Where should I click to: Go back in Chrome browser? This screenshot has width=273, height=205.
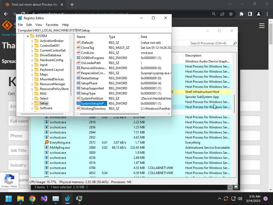coord(6,14)
